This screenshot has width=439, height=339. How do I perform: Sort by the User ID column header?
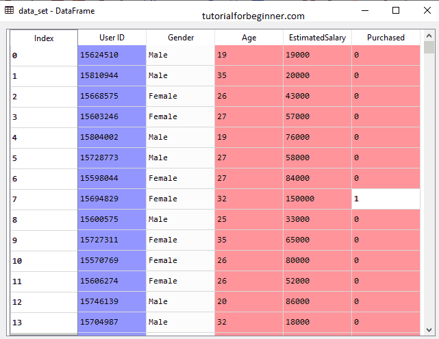[112, 38]
